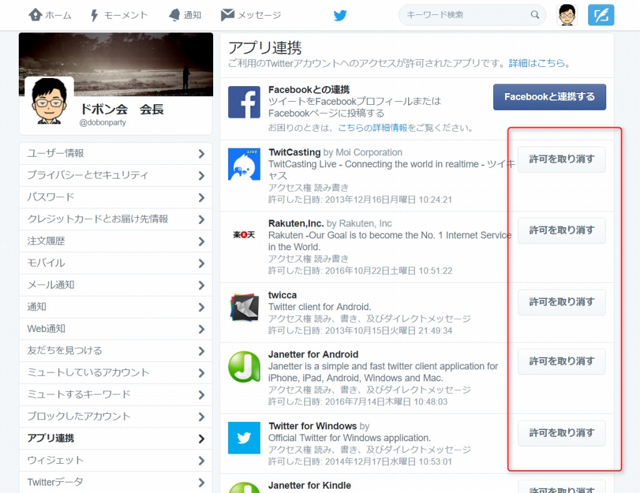Click chevron next to ミュートしているアカウント

pyautogui.click(x=201, y=373)
